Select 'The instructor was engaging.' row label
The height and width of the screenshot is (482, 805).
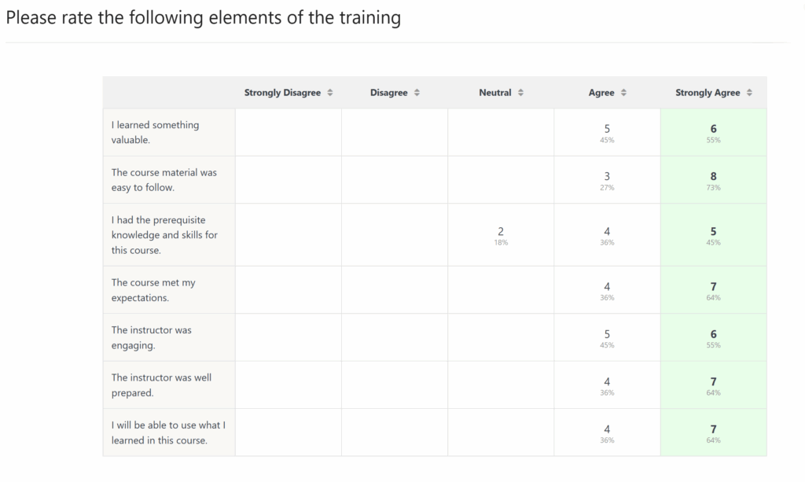[152, 337]
